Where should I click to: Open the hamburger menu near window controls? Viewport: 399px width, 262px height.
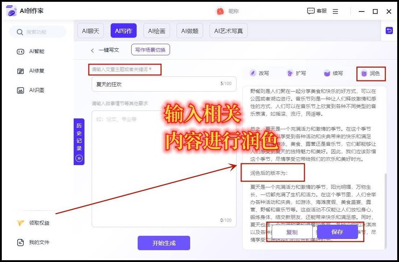(x=335, y=11)
